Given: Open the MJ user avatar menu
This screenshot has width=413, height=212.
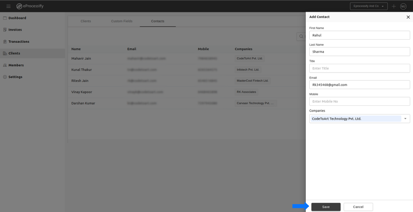Looking at the screenshot, I should 403,6.
